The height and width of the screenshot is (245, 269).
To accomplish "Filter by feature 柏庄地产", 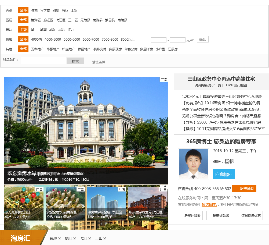I will click(69, 49).
